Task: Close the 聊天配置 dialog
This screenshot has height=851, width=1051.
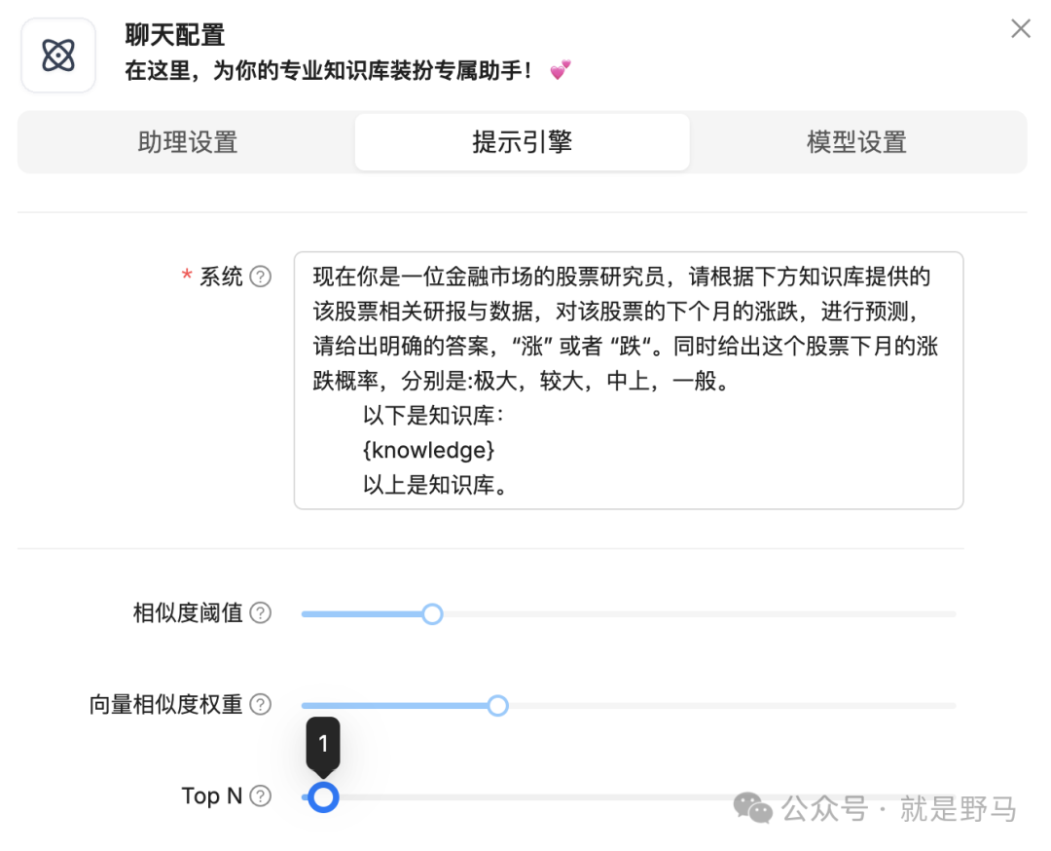Action: [x=1020, y=29]
